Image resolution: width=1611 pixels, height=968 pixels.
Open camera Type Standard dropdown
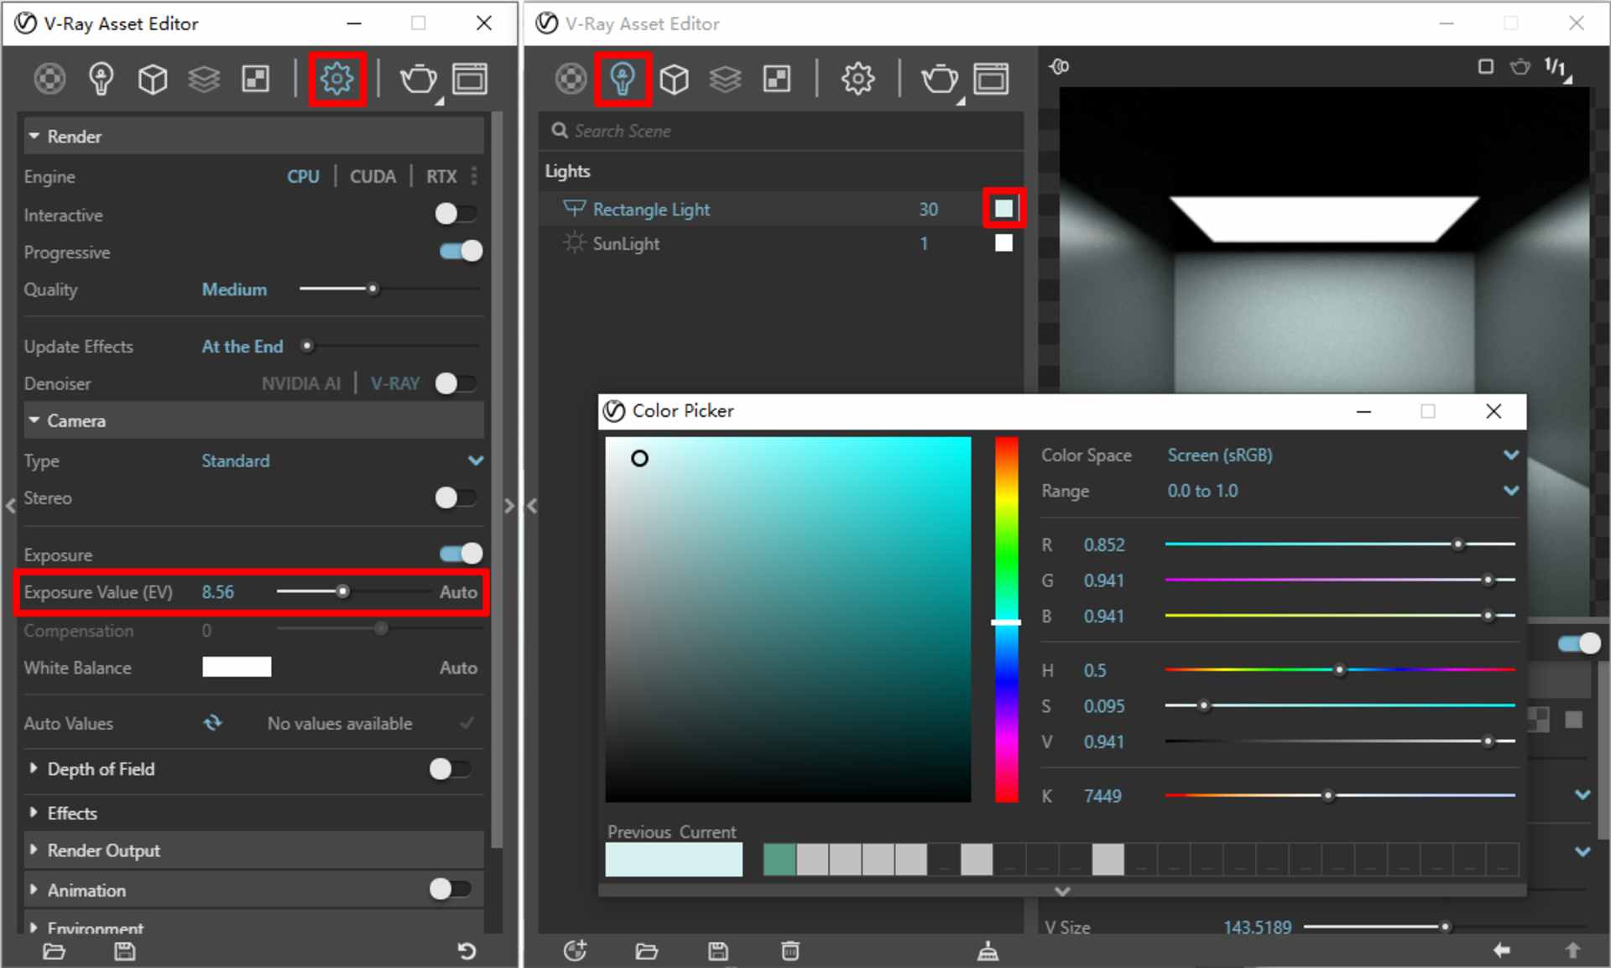475,461
